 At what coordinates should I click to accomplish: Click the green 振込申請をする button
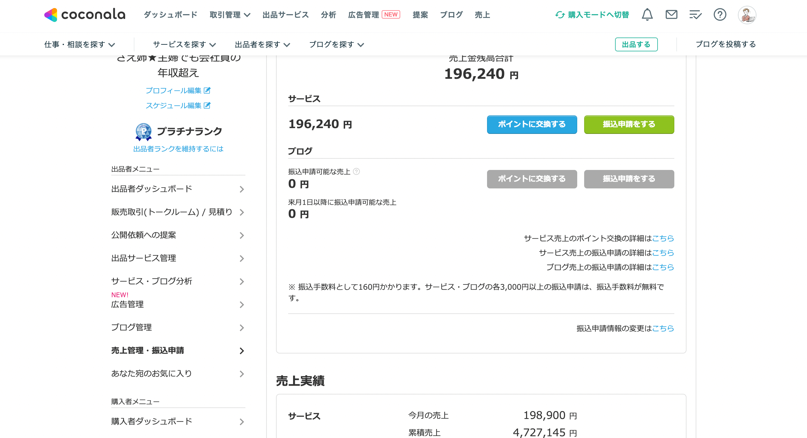(629, 124)
